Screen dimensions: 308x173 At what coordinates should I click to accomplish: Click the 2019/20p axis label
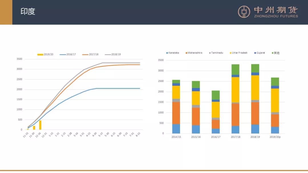coord(275,137)
